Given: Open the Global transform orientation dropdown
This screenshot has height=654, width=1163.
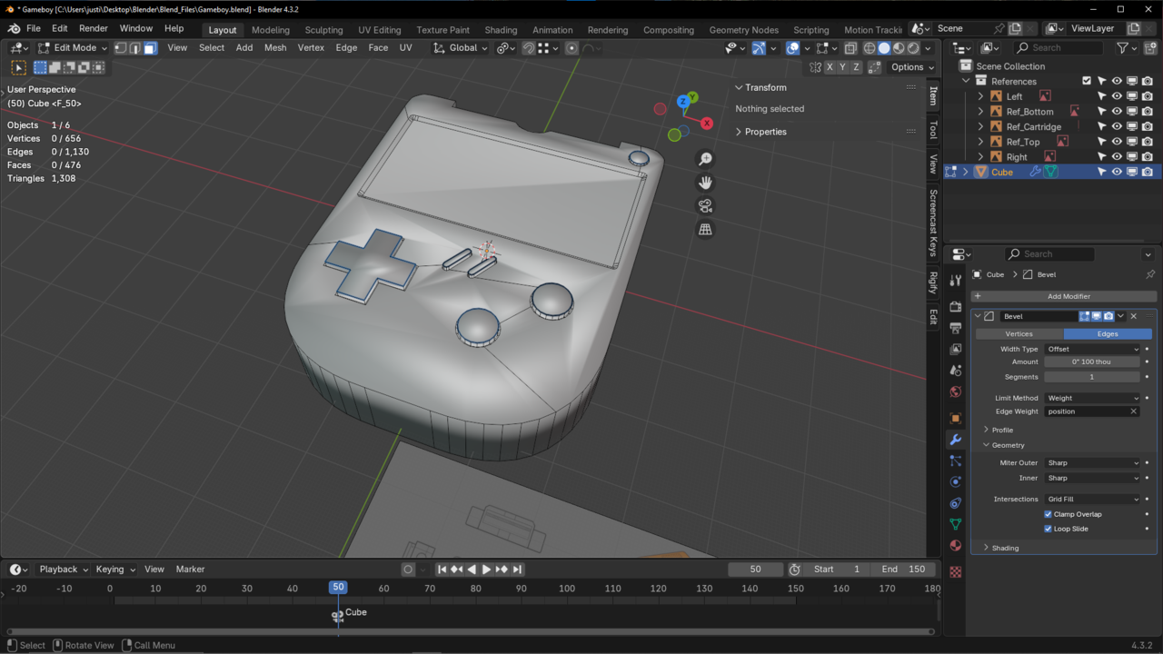Looking at the screenshot, I should click(460, 48).
